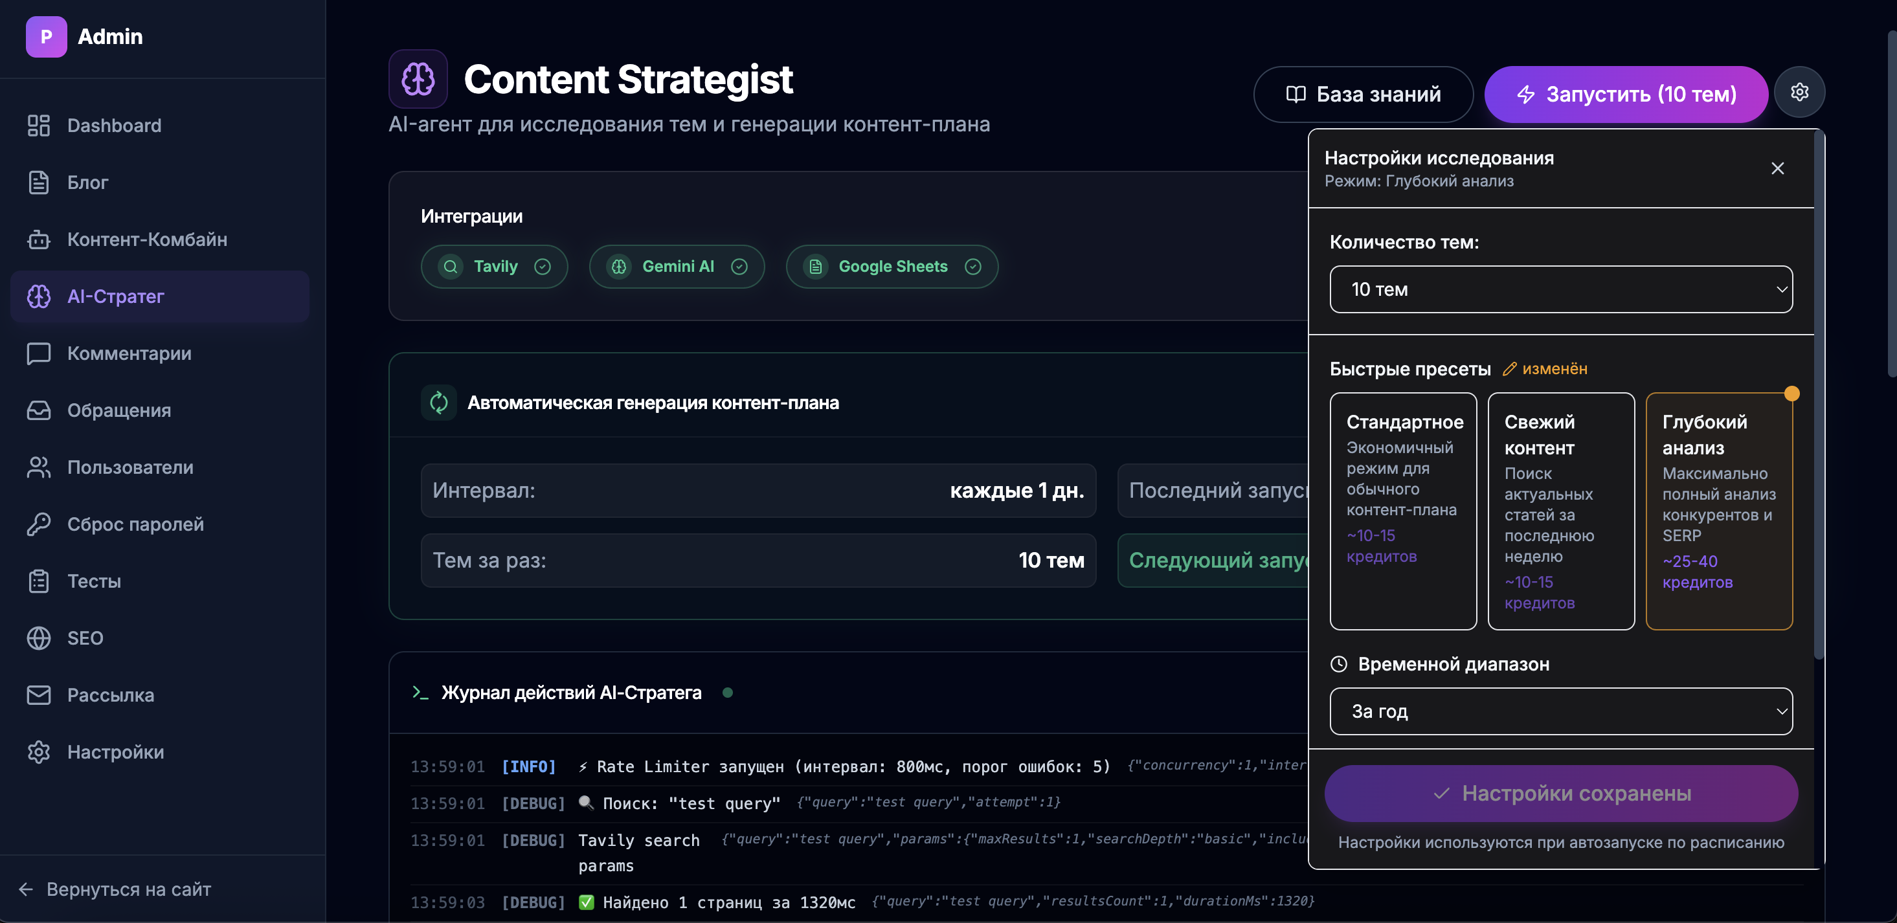
Task: Go to the SEO sidebar section
Action: coord(85,638)
